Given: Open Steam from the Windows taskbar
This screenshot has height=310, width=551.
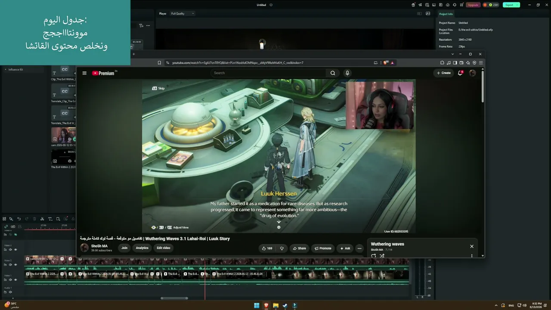Looking at the screenshot, I should 285,306.
